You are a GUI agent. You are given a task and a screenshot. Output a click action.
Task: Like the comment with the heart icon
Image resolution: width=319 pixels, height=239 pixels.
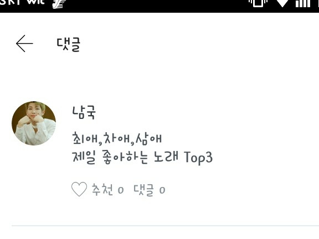pos(79,189)
